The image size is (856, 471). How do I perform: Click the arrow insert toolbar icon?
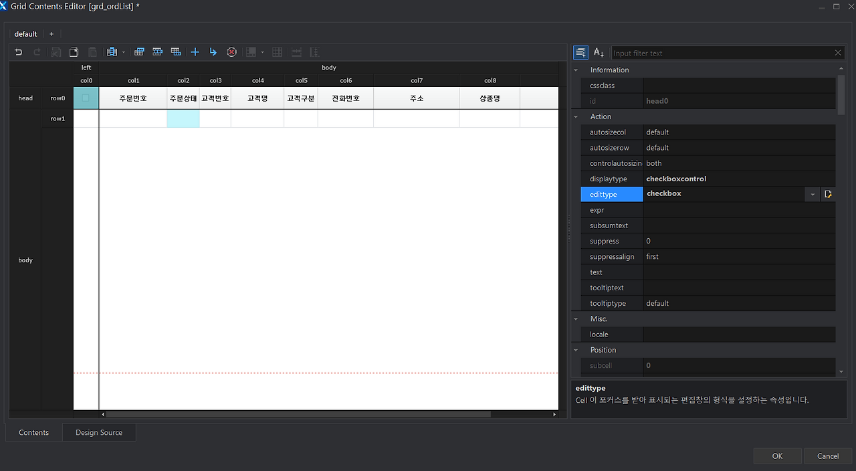click(213, 52)
